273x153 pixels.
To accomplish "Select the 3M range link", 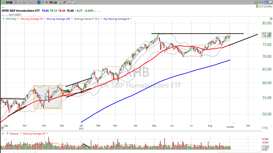I will 18,152.
